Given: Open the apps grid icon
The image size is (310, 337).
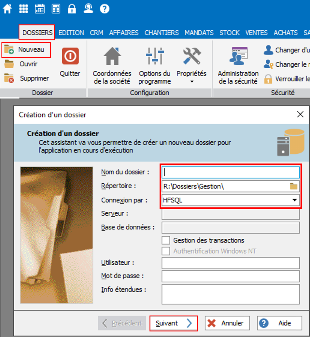Looking at the screenshot, I should pyautogui.click(x=23, y=9).
